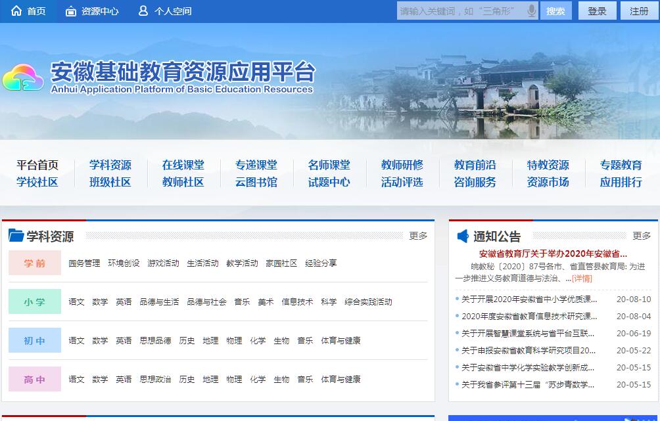
Task: Click the [详情] details link
Action: pyautogui.click(x=582, y=278)
